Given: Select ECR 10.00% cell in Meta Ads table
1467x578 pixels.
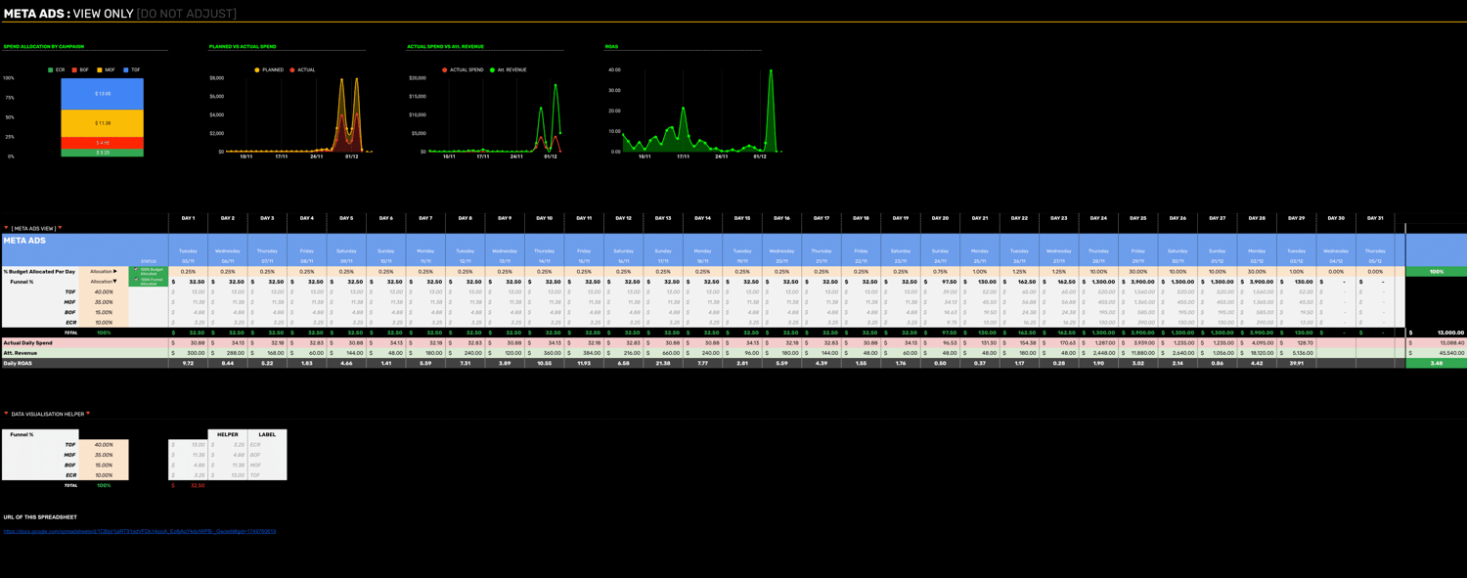Looking at the screenshot, I should tap(104, 323).
